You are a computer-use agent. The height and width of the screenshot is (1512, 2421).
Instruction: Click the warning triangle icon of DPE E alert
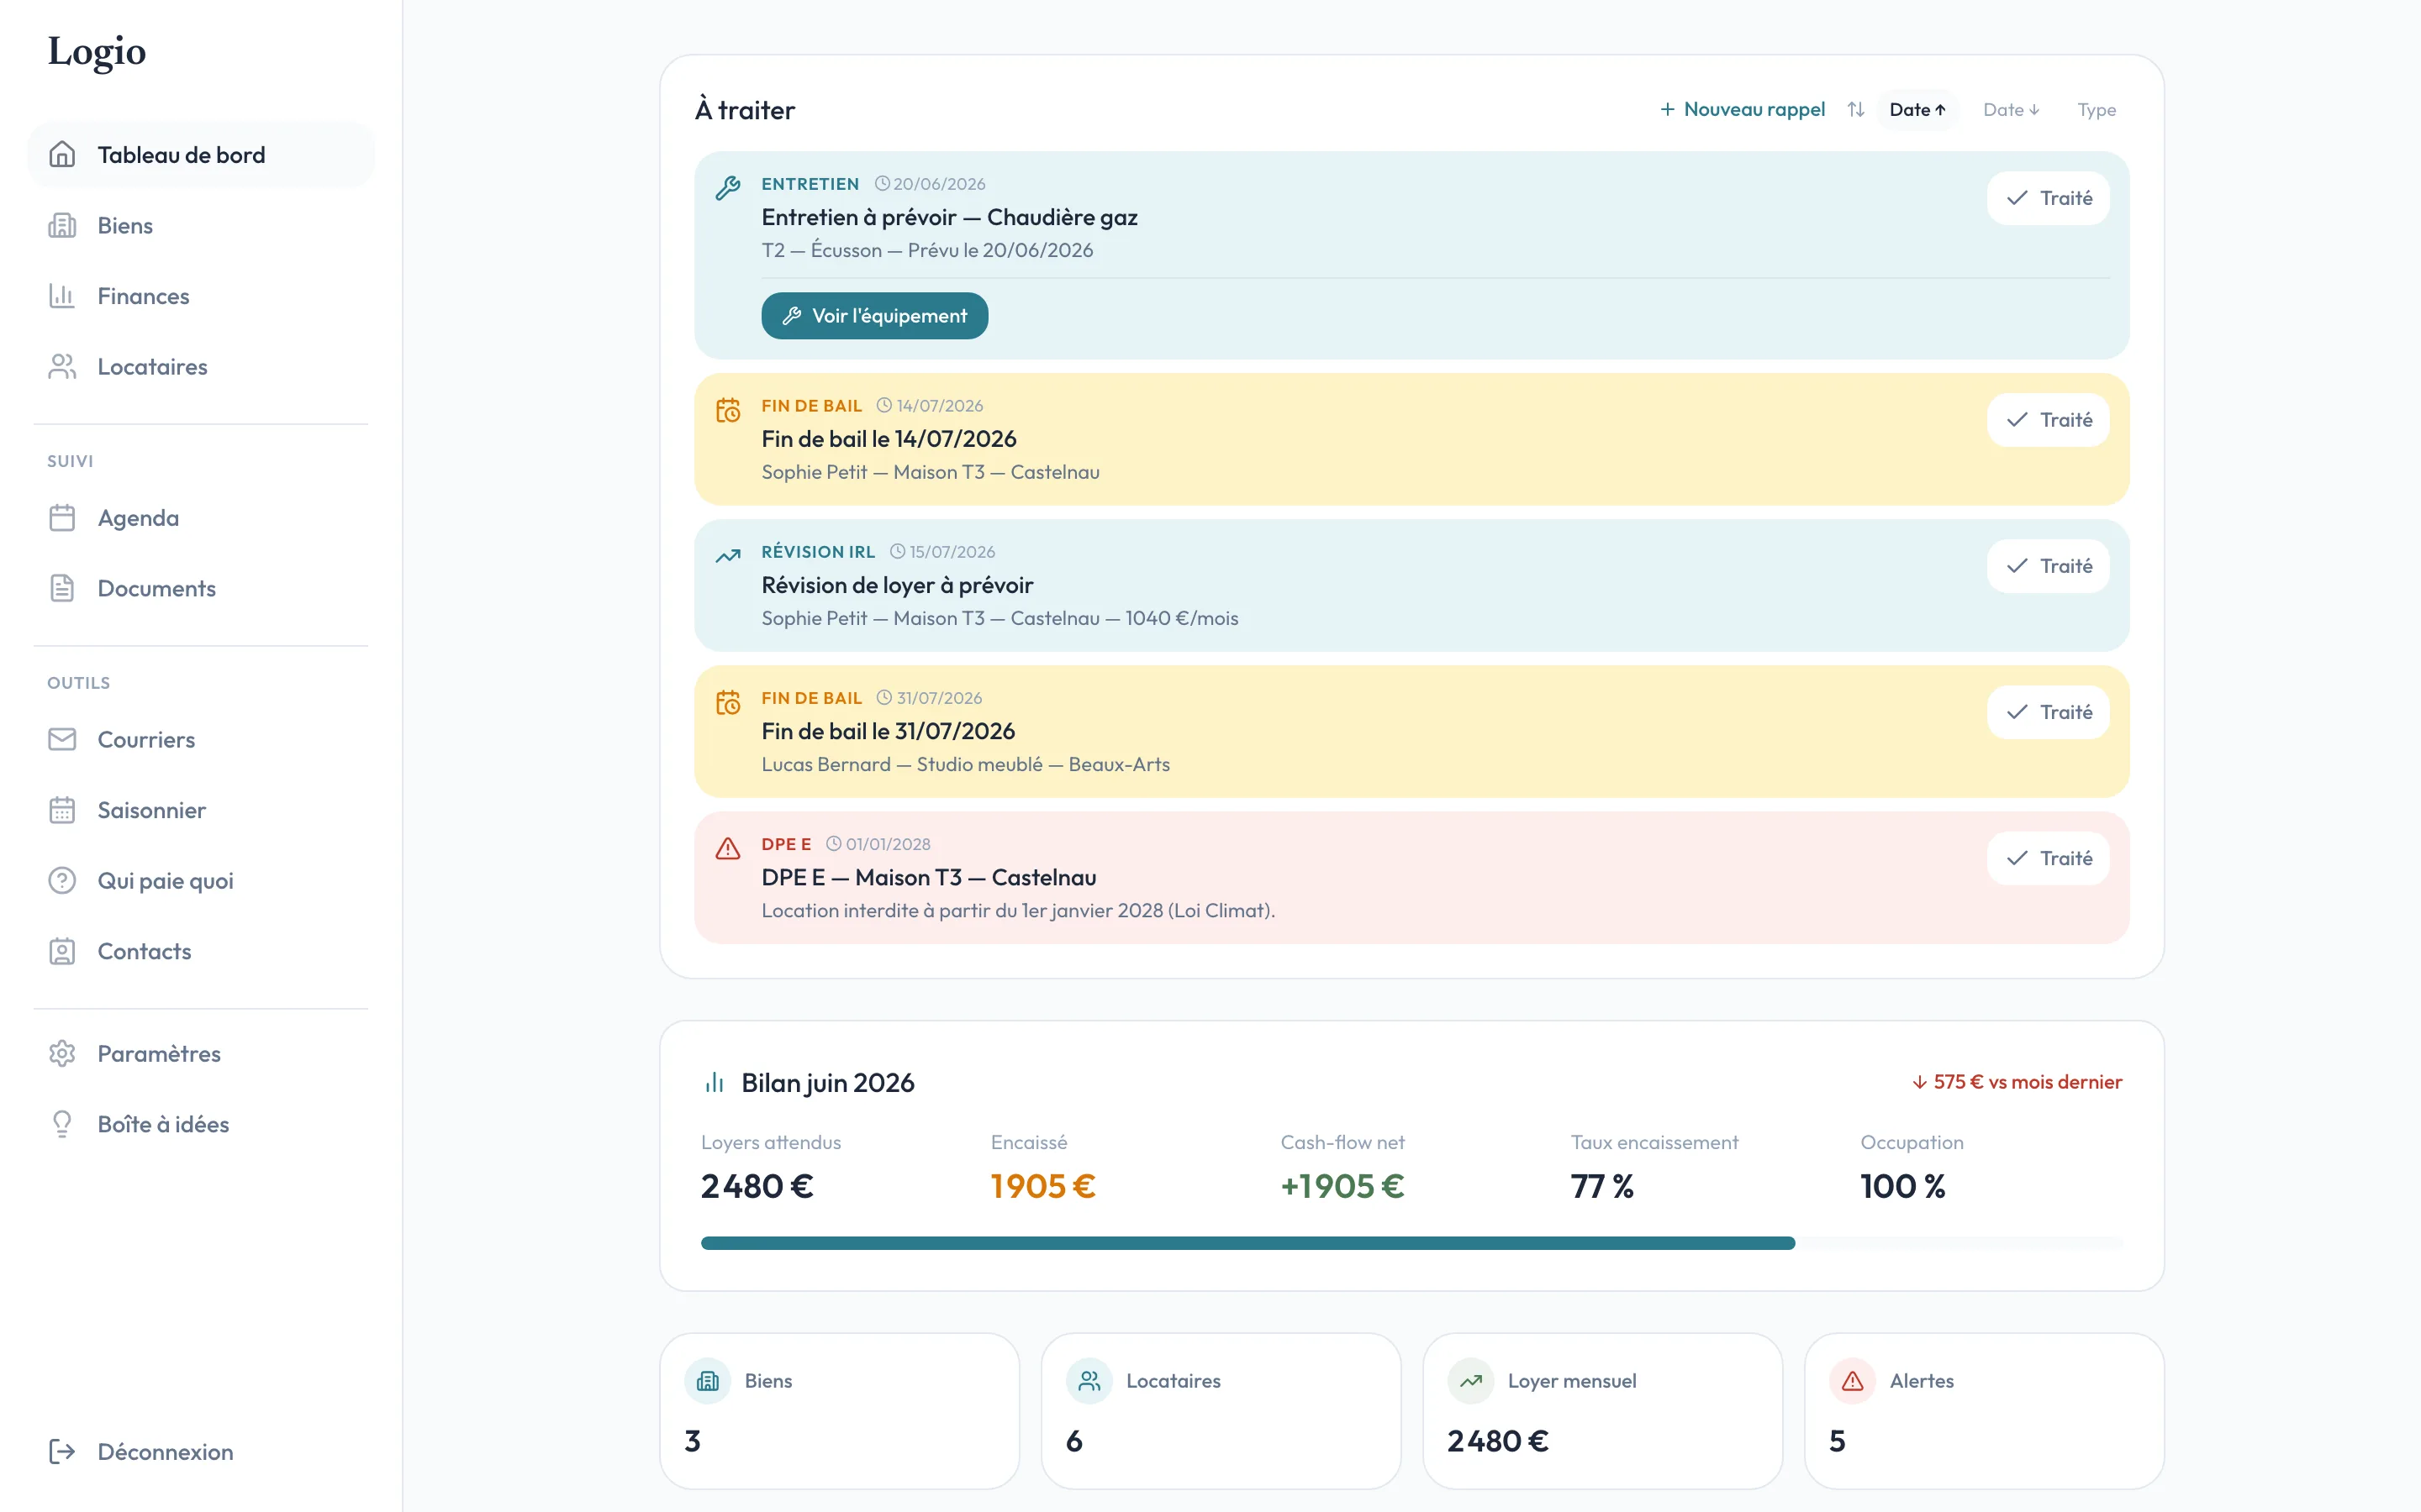pos(728,848)
